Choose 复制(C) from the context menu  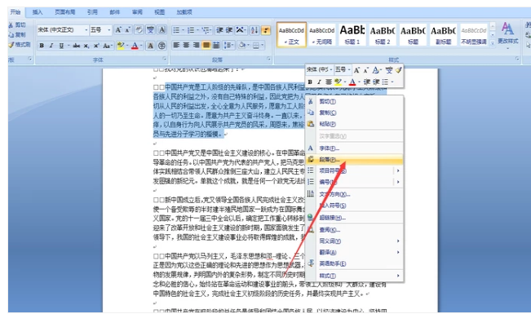pyautogui.click(x=354, y=113)
